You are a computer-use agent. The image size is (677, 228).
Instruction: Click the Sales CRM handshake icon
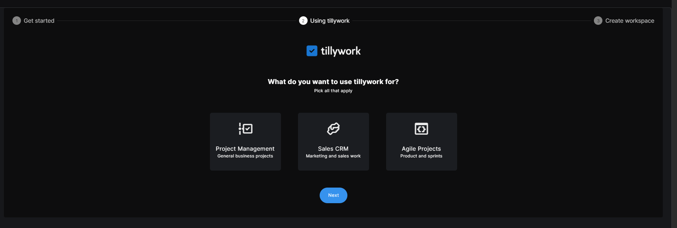click(333, 129)
